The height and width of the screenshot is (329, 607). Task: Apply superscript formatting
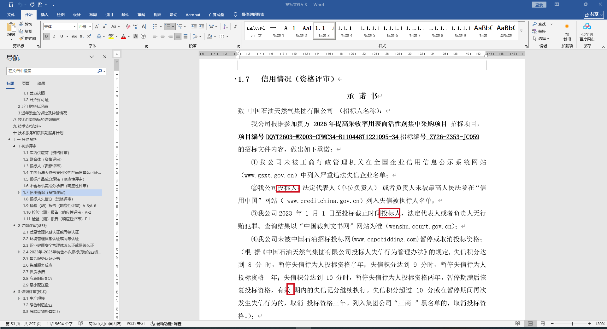point(89,37)
